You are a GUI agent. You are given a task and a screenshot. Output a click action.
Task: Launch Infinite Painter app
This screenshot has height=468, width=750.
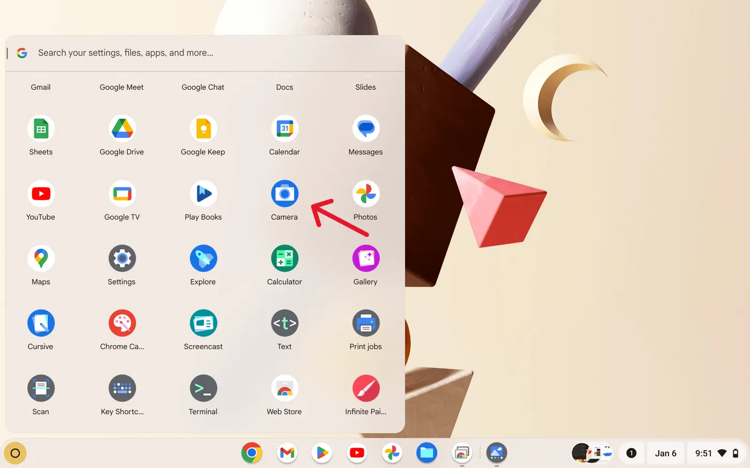click(366, 388)
